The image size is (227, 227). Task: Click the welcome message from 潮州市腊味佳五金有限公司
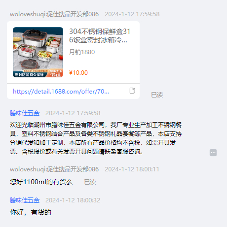pos(96,138)
